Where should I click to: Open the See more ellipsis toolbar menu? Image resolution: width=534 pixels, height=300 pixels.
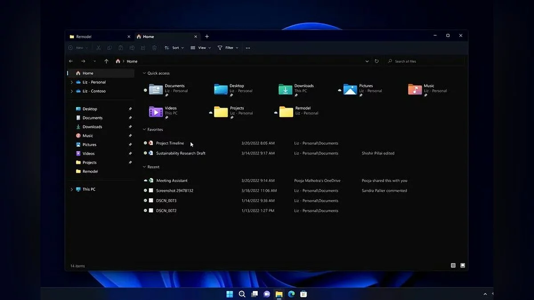[248, 48]
